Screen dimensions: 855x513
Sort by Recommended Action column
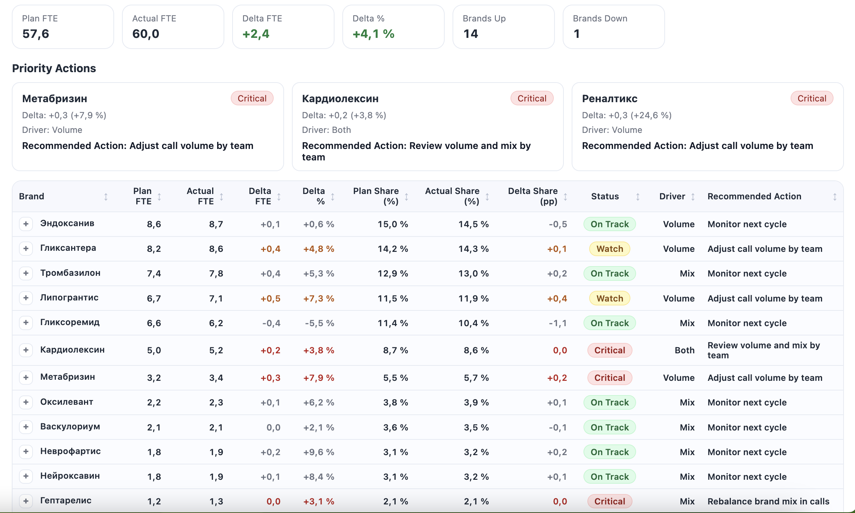point(835,196)
